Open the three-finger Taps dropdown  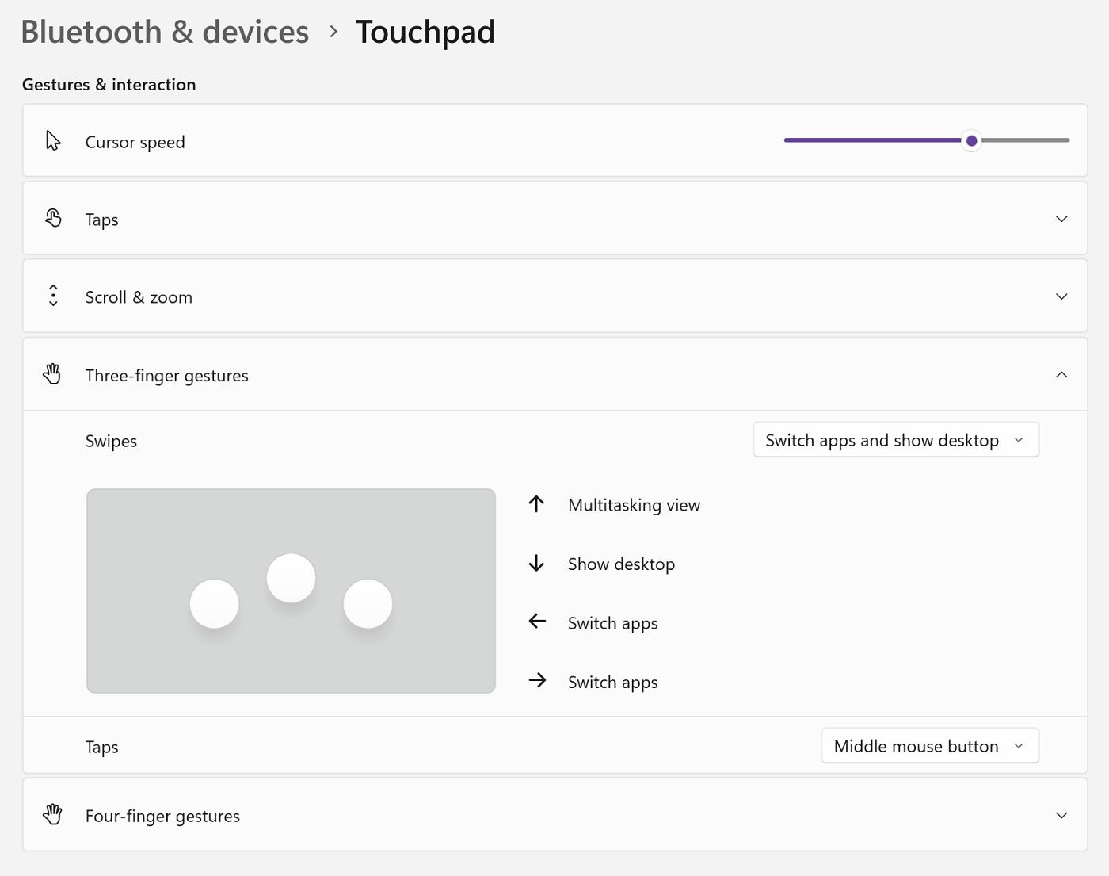point(929,745)
